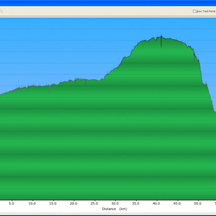Select the 10.0 km axis tick label
Image resolution: width=216 pixels, height=216 pixels.
pyautogui.click(x=32, y=203)
